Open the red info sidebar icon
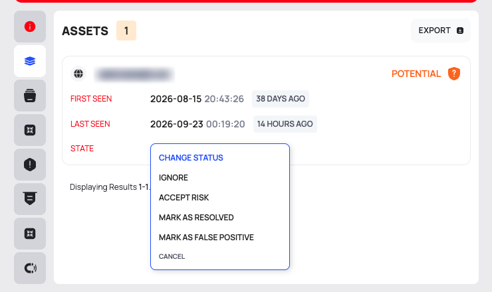492x292 pixels. (30, 27)
